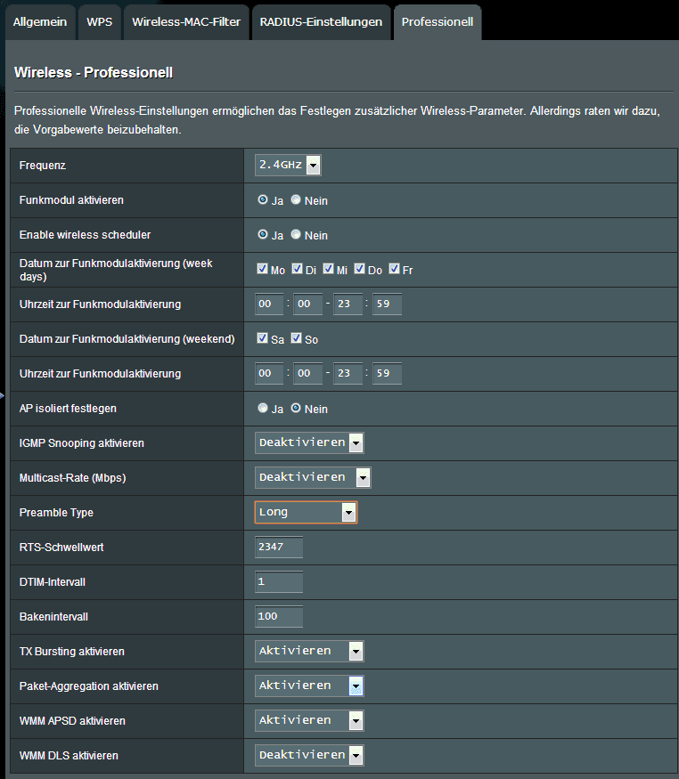Select Nein for Funkmodul aktivieren
Image resolution: width=679 pixels, height=779 pixels.
[296, 199]
